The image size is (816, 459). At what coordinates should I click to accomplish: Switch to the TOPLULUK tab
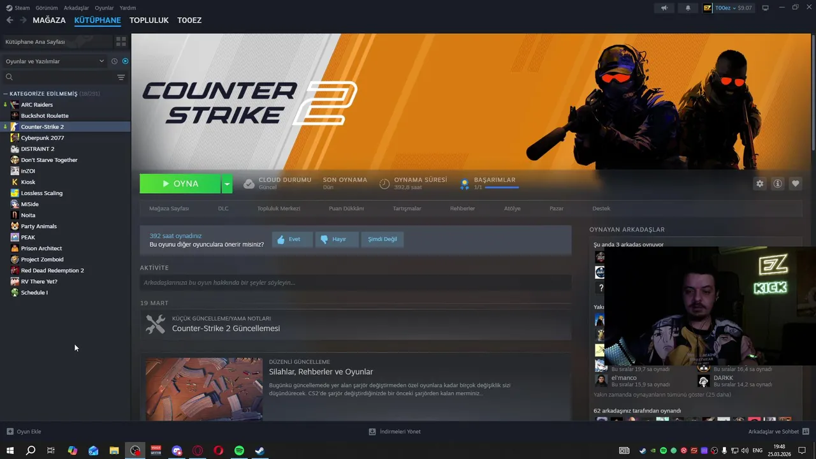(149, 20)
